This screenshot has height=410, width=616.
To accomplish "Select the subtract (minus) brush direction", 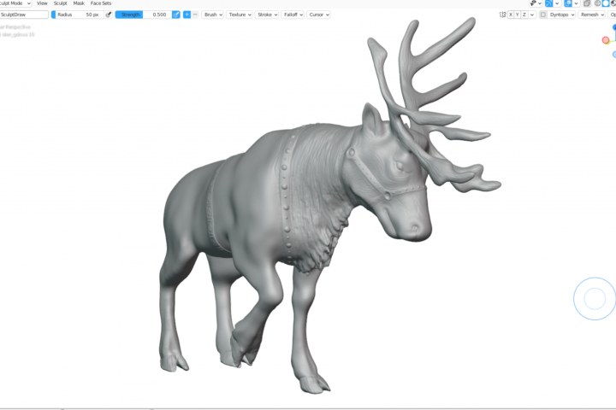I will 195,15.
